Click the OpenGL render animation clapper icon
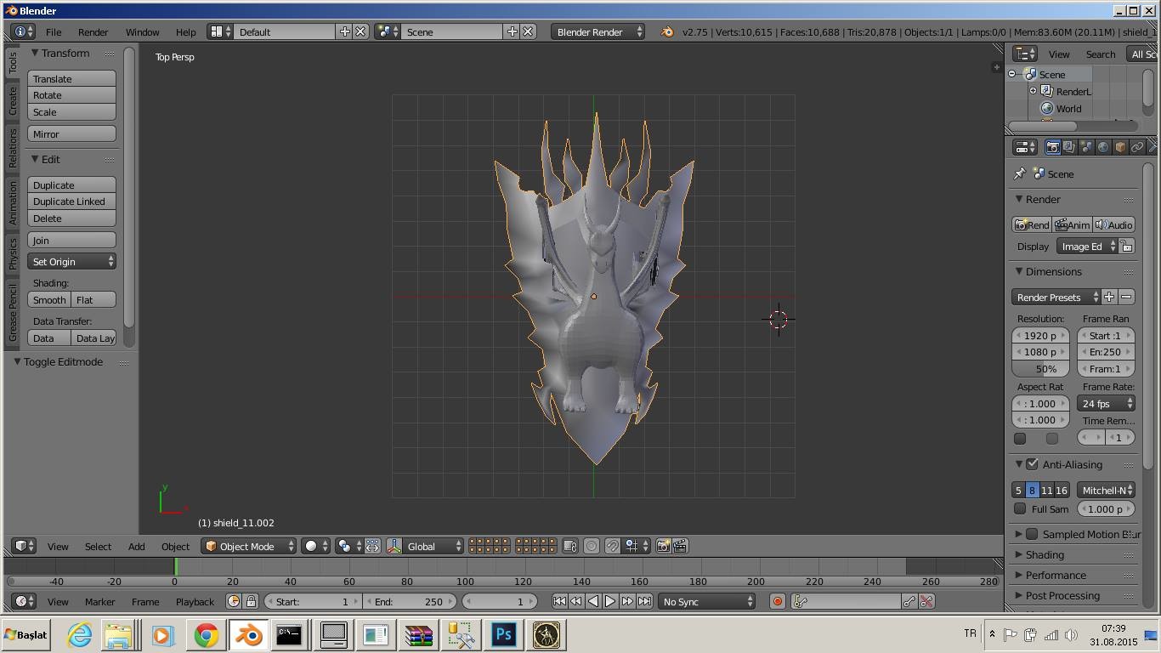Image resolution: width=1161 pixels, height=653 pixels. (680, 546)
